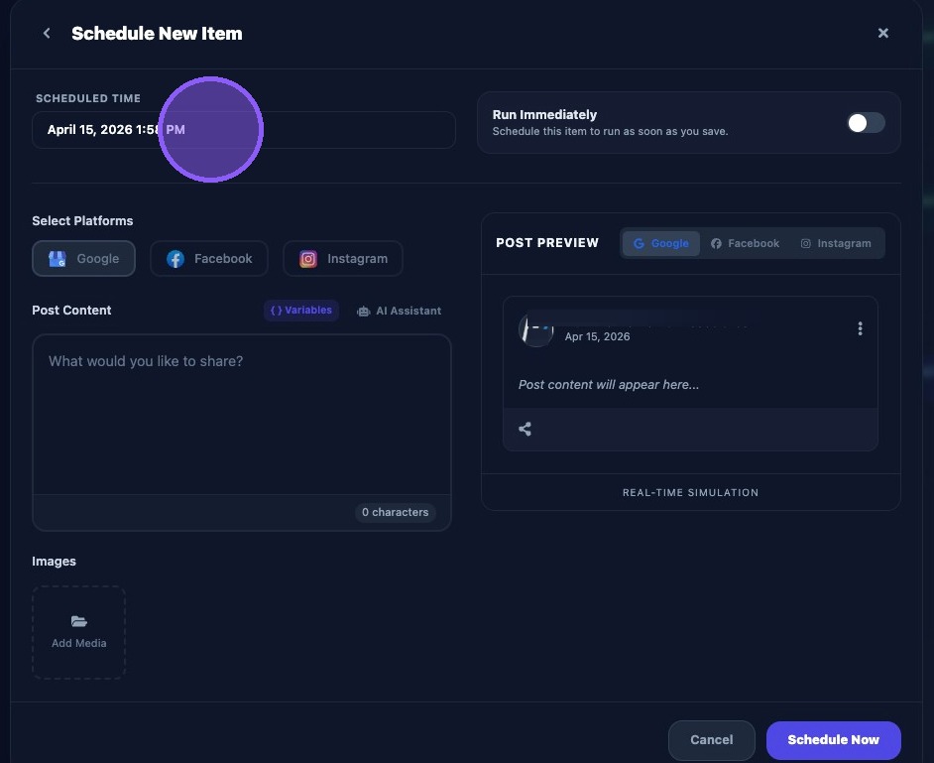Select the Facebook platform button
934x763 pixels.
209,259
